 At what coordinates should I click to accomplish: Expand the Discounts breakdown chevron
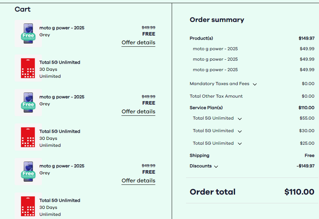point(216,167)
